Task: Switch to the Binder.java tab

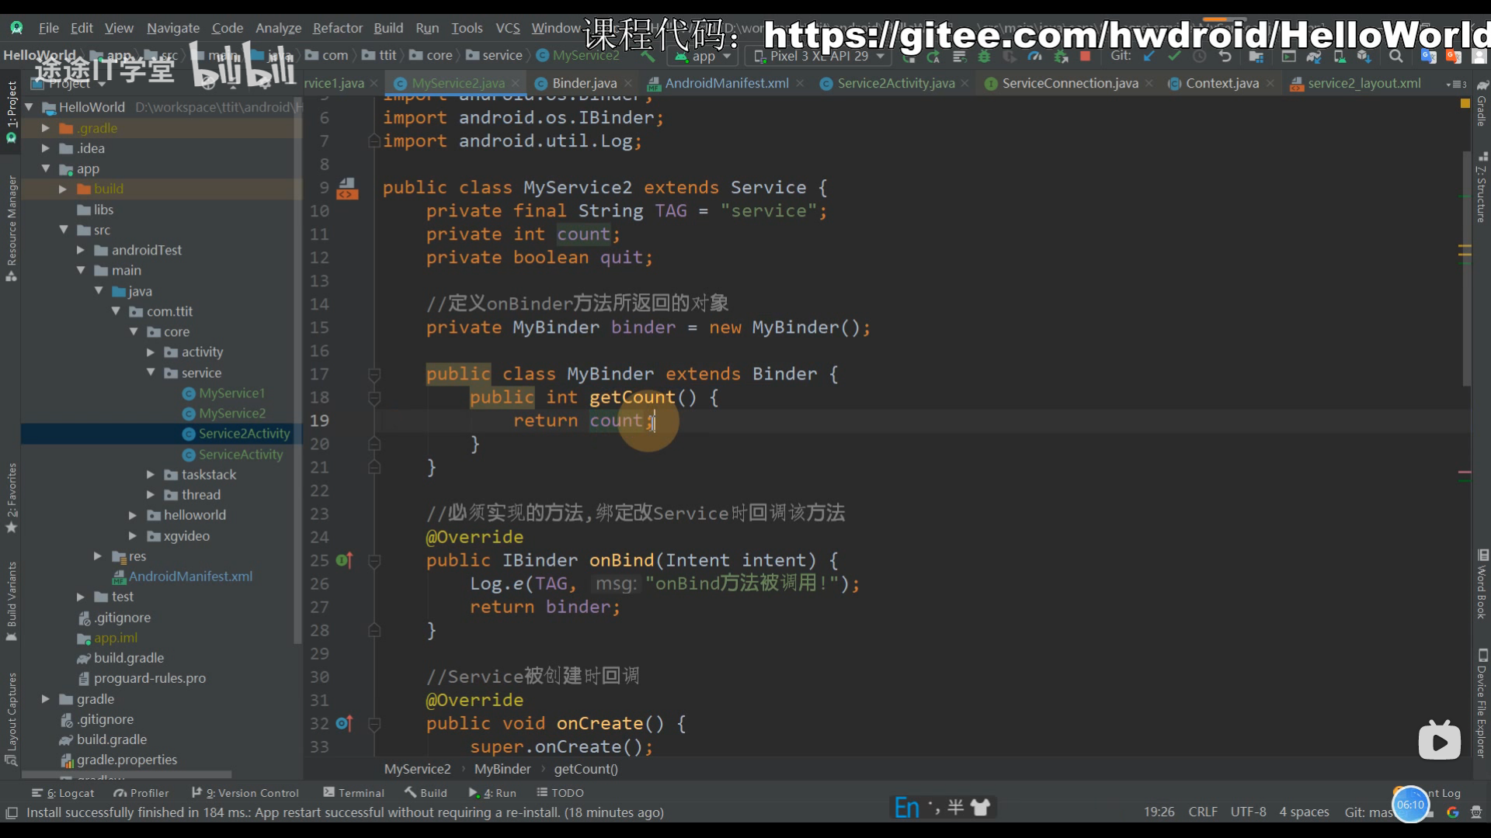Action: pyautogui.click(x=584, y=83)
